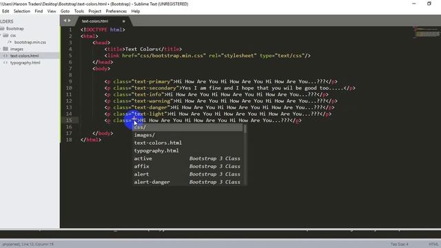Click the Line 15 position status text

[37, 244]
